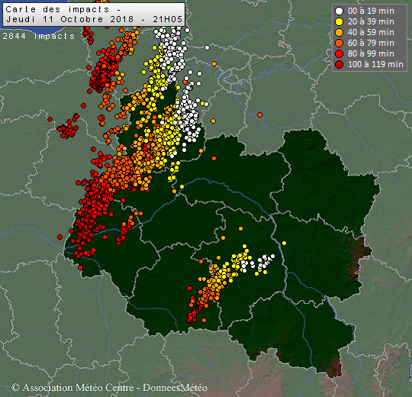This screenshot has width=412, height=397.
Task: Click the DonneesMétéo text in the watermark
Action: click(175, 388)
